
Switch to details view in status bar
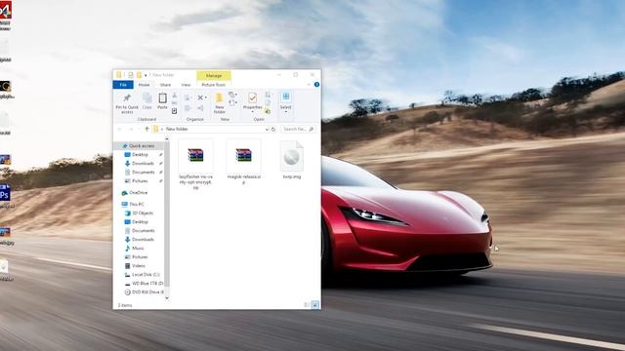307,305
